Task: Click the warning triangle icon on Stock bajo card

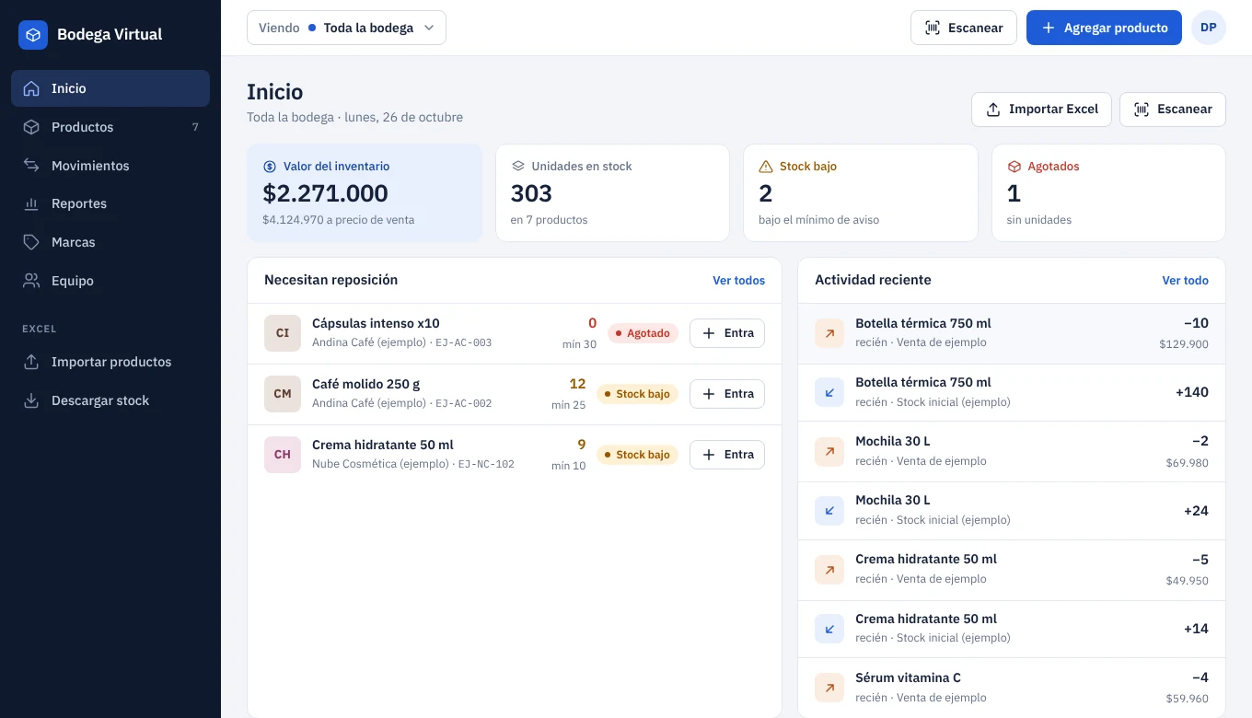Action: click(x=766, y=167)
